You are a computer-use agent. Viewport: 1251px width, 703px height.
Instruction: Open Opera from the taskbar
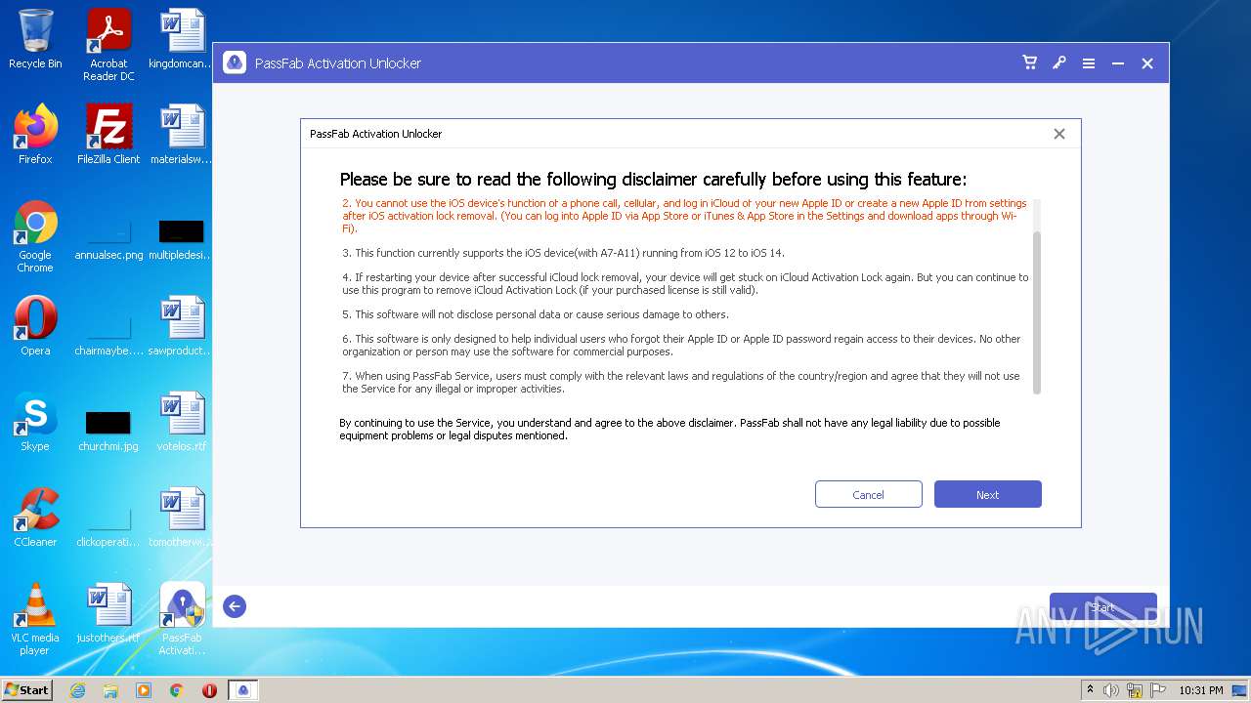click(209, 690)
